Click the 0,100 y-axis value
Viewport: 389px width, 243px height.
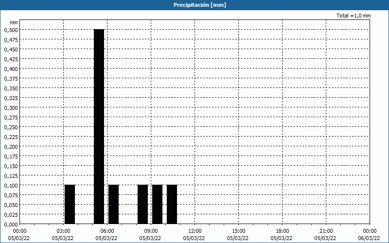pos(11,186)
